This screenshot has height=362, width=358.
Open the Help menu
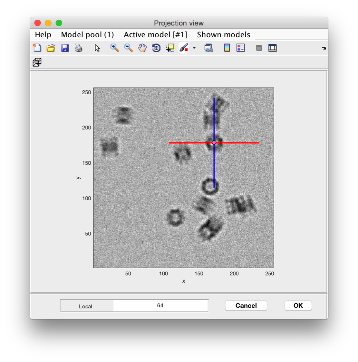pos(43,35)
